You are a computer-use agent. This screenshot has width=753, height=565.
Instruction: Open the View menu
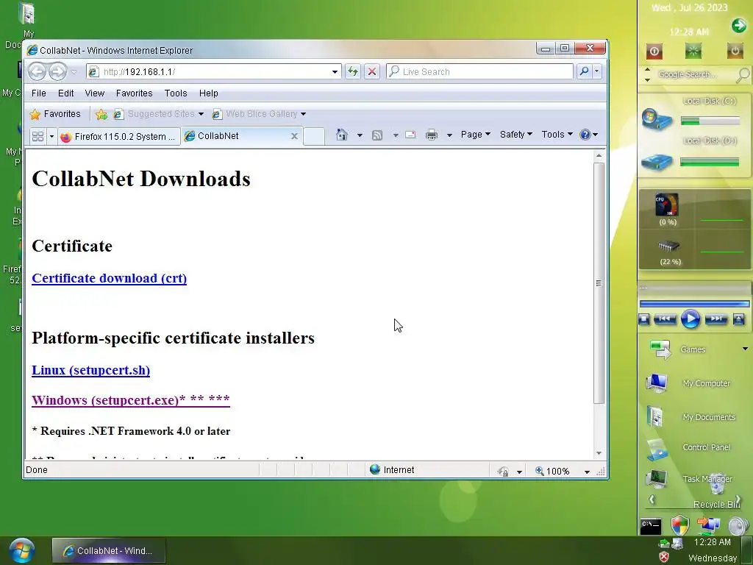(x=95, y=93)
